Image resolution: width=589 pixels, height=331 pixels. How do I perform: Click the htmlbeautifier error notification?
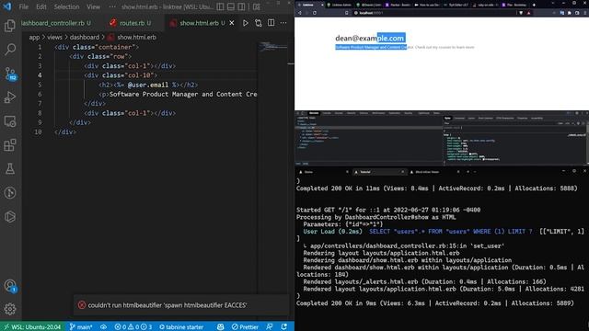[x=181, y=305]
